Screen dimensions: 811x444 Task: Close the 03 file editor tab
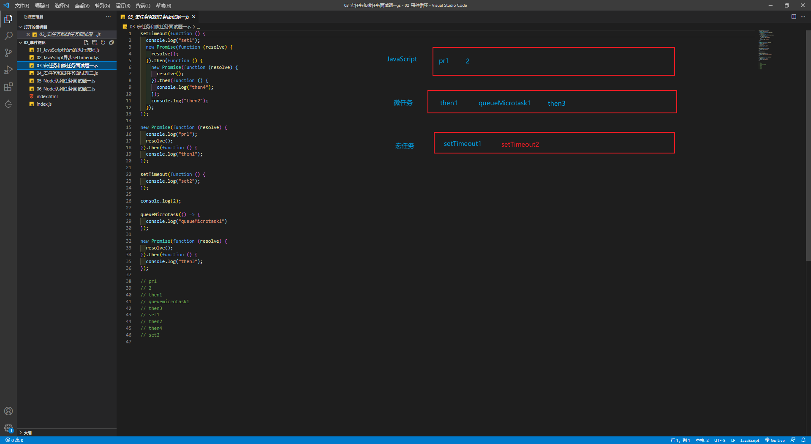pyautogui.click(x=194, y=17)
